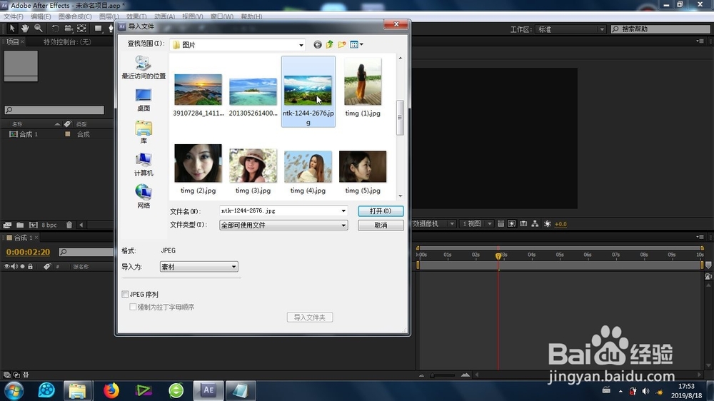Switch to the 特效控制台 tab
The image size is (714, 401).
(67, 42)
